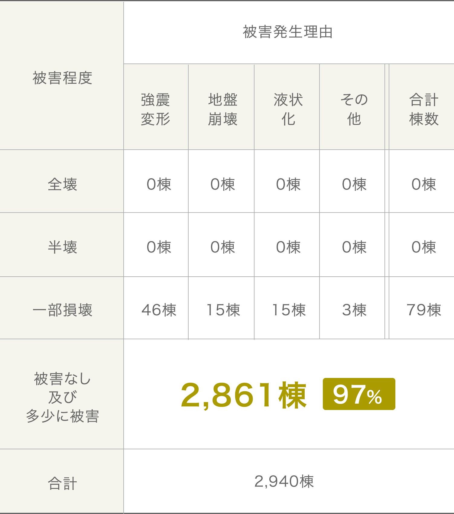Select the 合計 row label
Screen dimensions: 454x514
click(x=62, y=481)
